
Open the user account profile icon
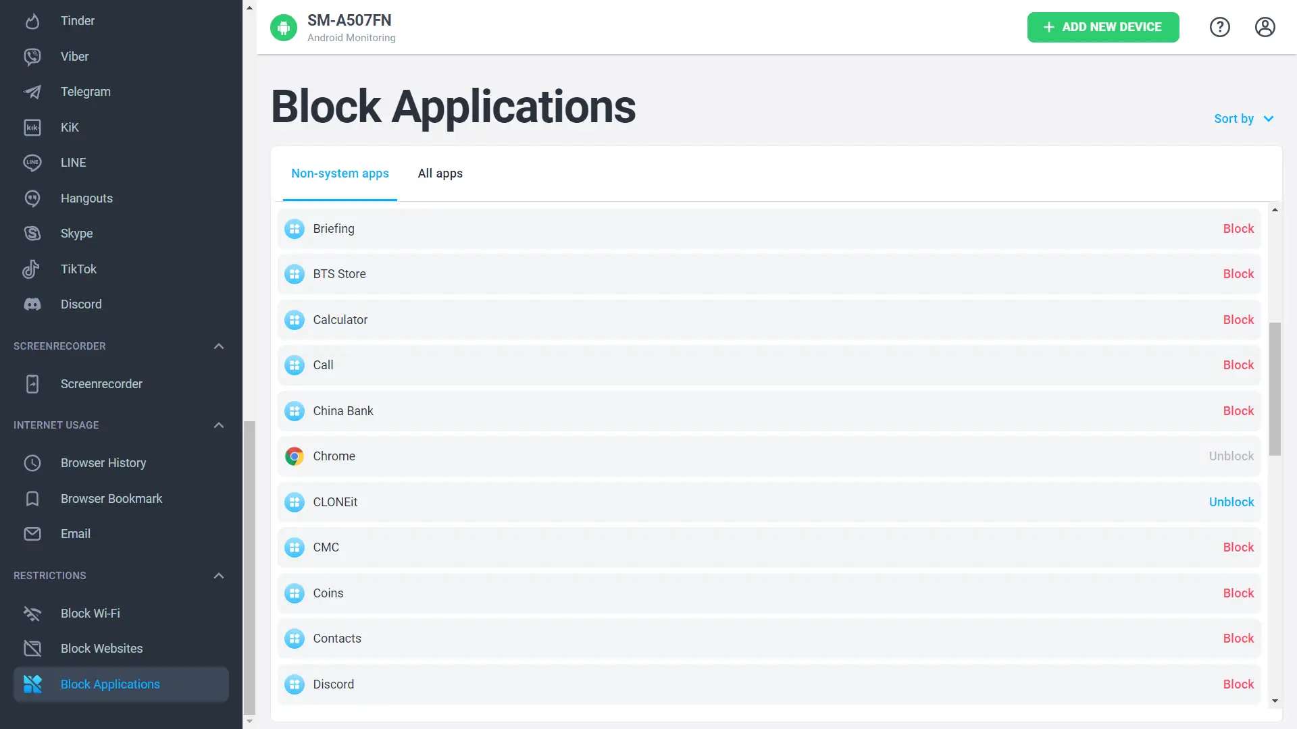tap(1265, 27)
